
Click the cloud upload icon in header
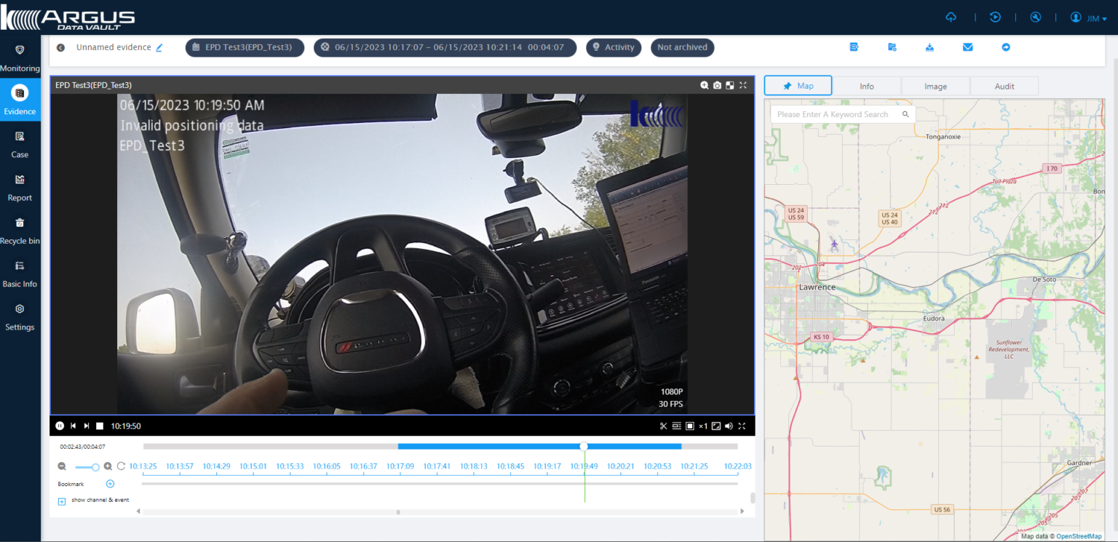click(x=951, y=17)
